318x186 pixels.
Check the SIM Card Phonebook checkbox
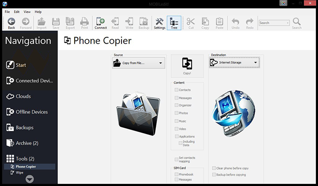click(x=176, y=174)
